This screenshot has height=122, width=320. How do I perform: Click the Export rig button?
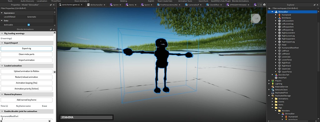click(x=27, y=48)
